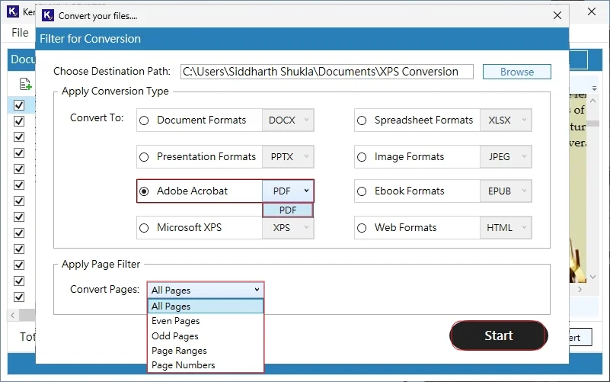Open the XPS format dropdown

(288, 228)
